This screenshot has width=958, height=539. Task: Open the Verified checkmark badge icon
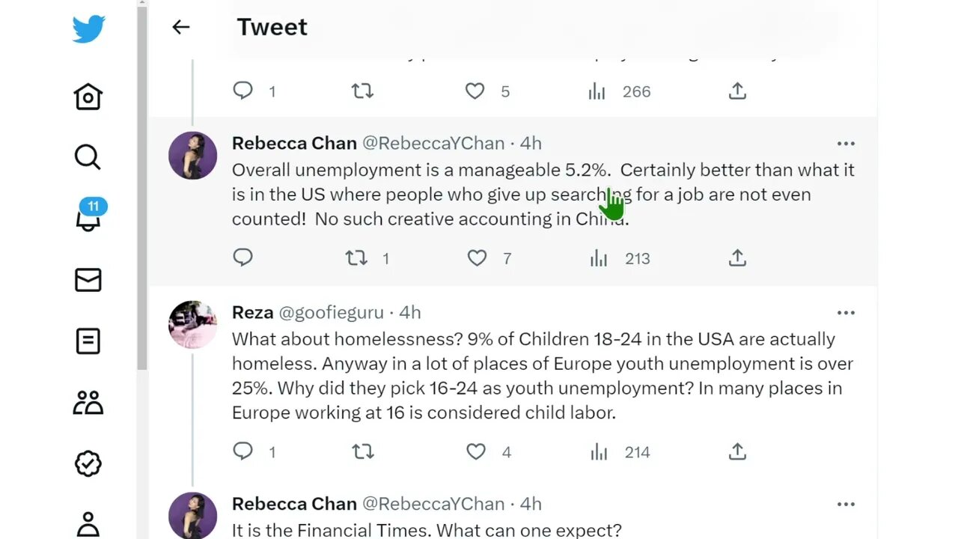click(x=88, y=464)
